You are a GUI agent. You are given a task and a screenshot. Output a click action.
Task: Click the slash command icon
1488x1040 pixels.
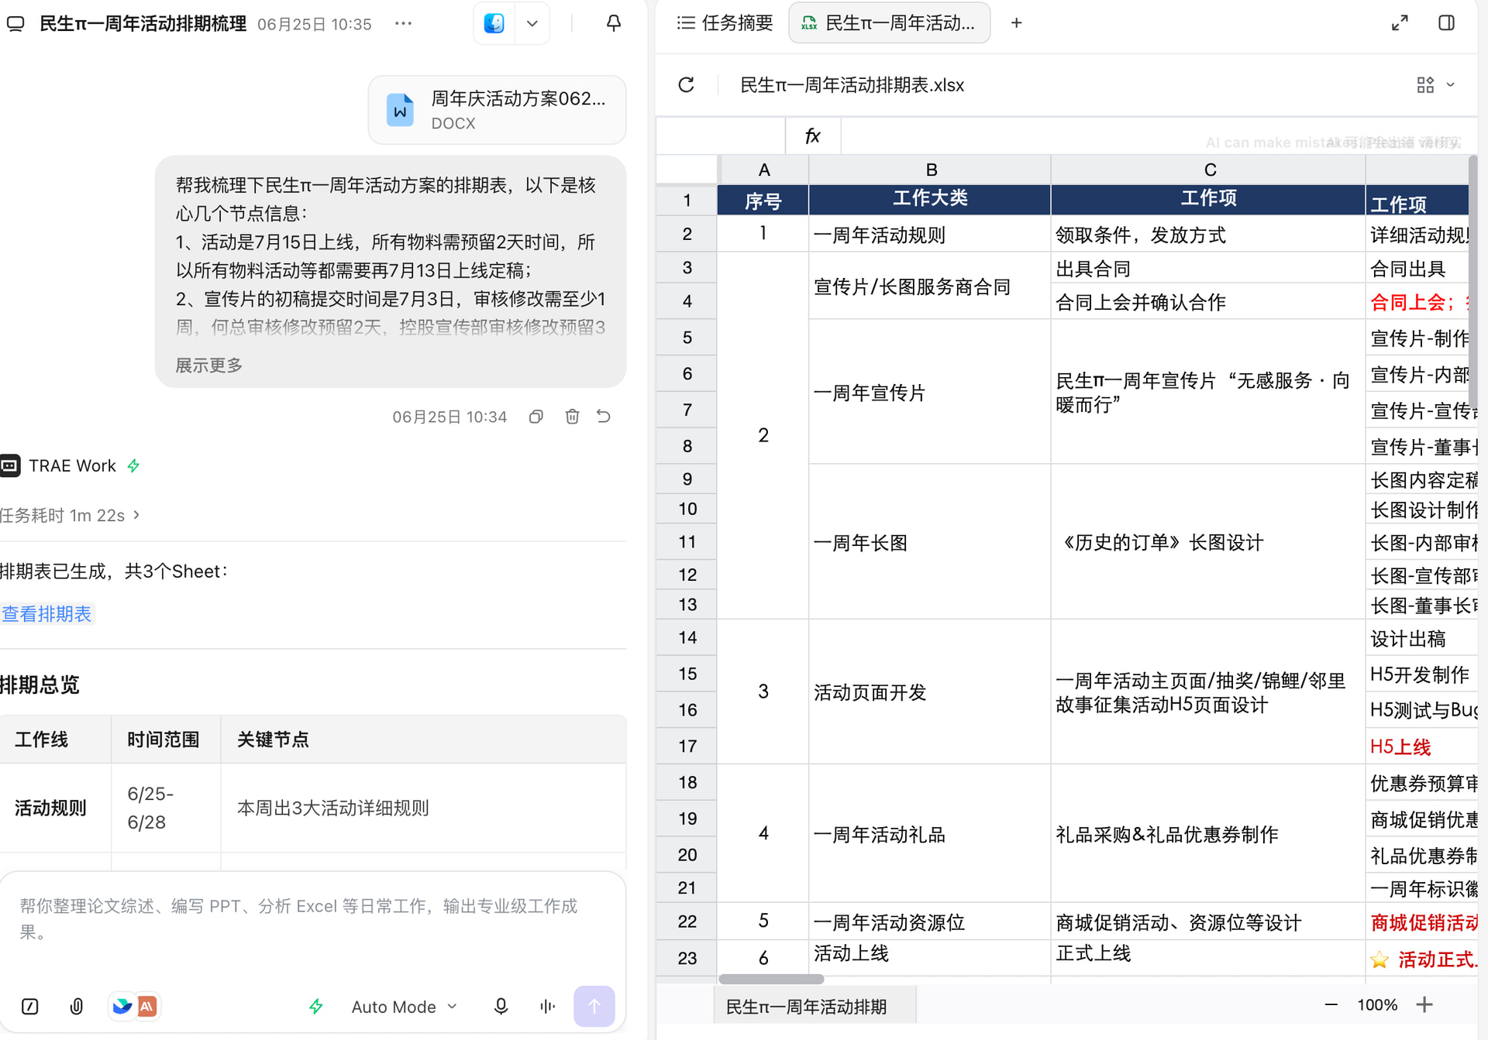pyautogui.click(x=29, y=1006)
